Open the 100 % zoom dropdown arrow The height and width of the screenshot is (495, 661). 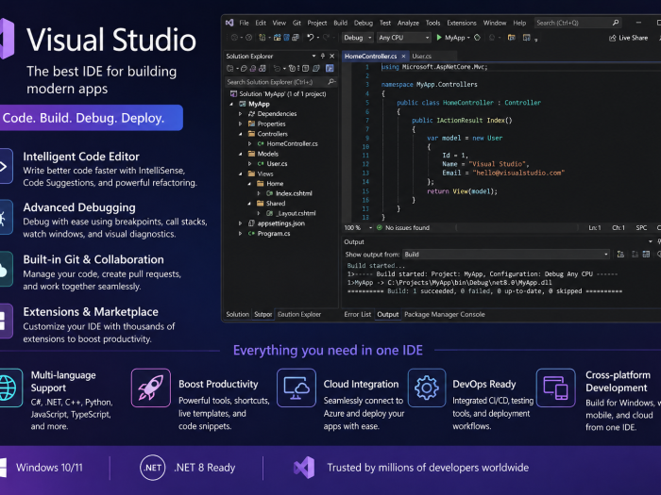pos(370,228)
